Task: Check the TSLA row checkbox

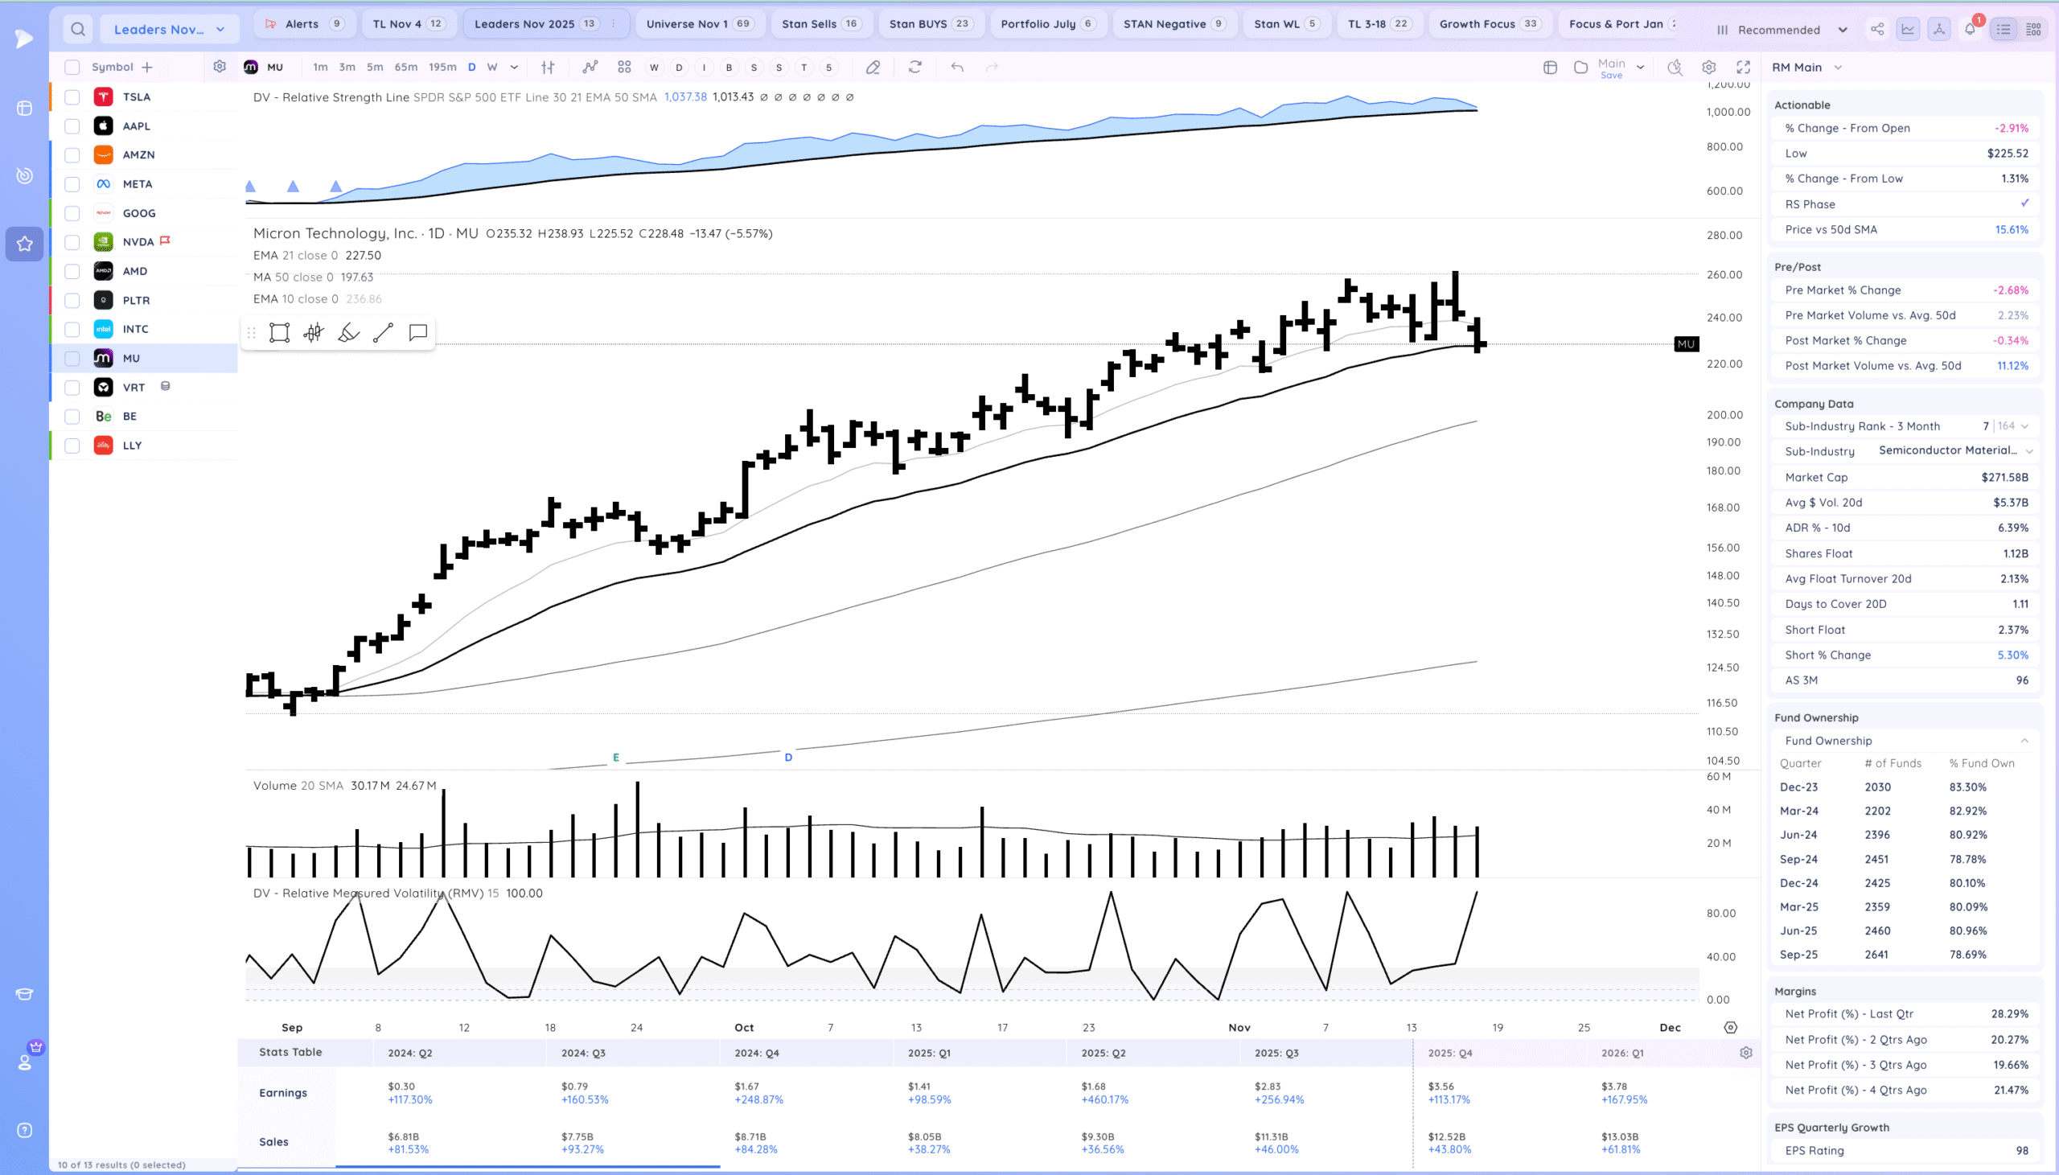Action: [x=72, y=97]
